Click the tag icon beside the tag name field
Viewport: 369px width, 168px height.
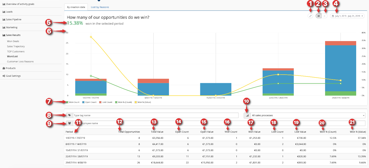tap(69, 115)
